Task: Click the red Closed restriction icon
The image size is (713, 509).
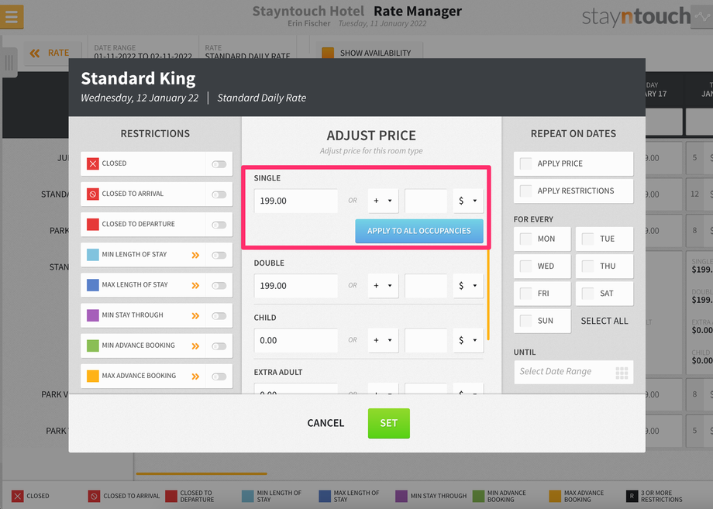Action: tap(93, 163)
